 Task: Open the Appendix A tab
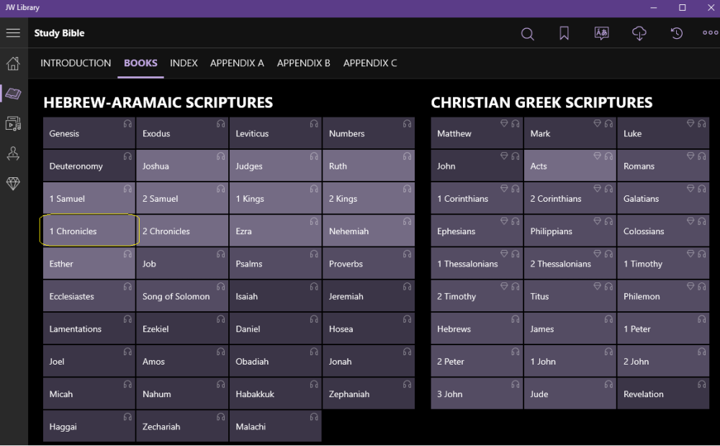tap(237, 63)
